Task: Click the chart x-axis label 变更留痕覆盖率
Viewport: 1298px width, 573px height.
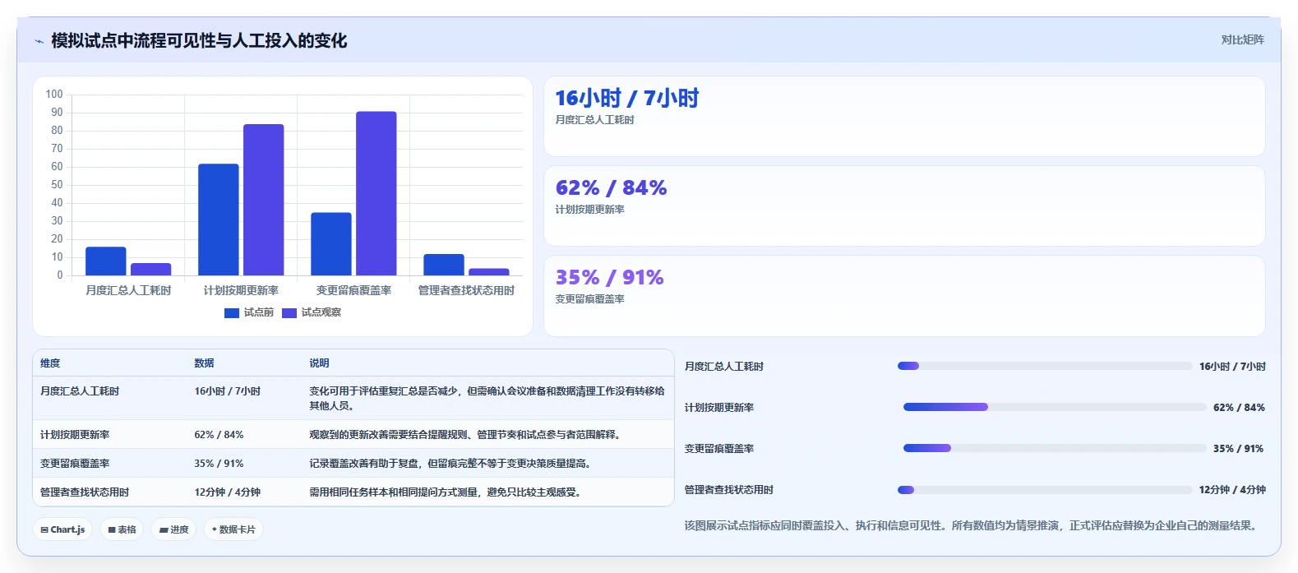Action: [x=353, y=291]
